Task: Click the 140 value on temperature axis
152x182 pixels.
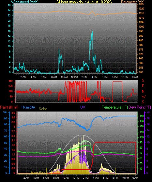Action: pos(142,116)
